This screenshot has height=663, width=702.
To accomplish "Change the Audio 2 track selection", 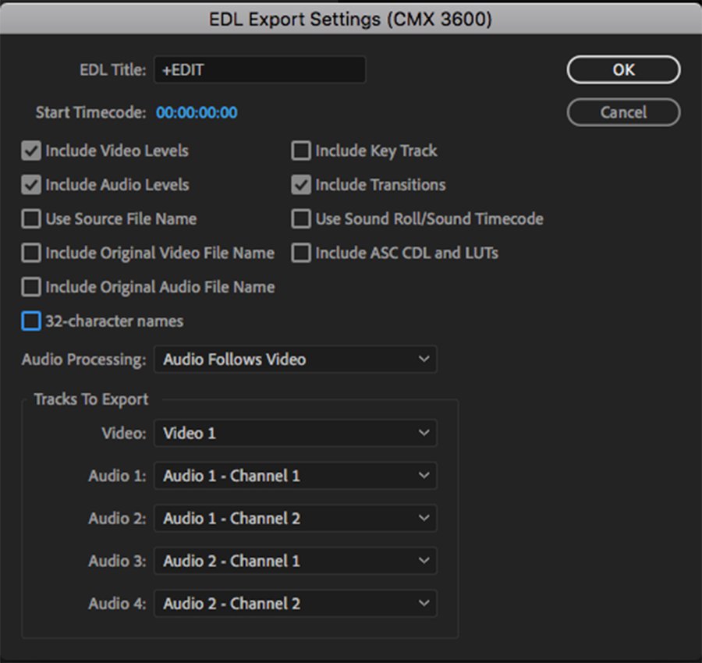I will click(x=296, y=518).
